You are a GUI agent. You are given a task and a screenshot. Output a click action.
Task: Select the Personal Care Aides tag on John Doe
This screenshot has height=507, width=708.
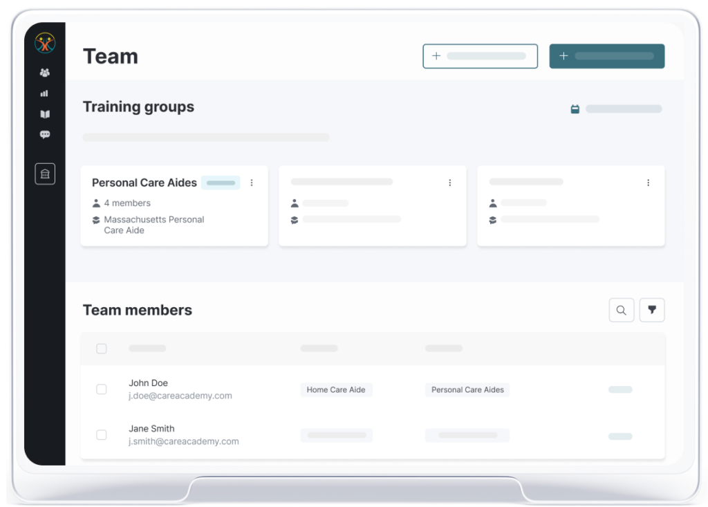tap(467, 390)
